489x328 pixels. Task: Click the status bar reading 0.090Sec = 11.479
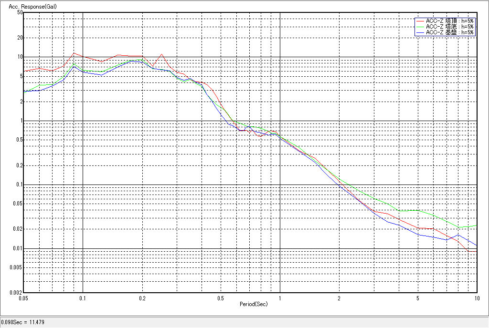point(22,323)
